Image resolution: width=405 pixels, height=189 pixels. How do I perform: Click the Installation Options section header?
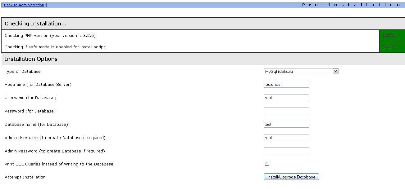(x=31, y=59)
